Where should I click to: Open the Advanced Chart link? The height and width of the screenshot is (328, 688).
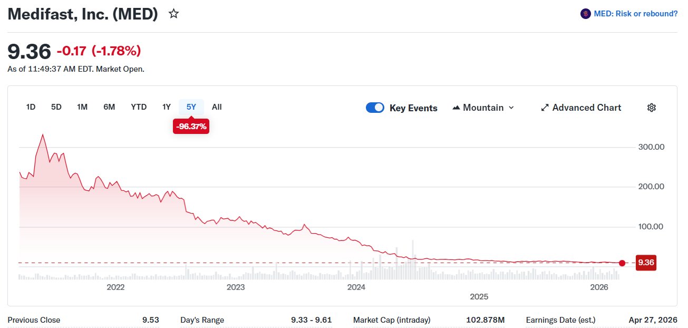pyautogui.click(x=586, y=108)
